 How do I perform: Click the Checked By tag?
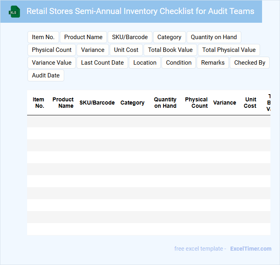250,63
